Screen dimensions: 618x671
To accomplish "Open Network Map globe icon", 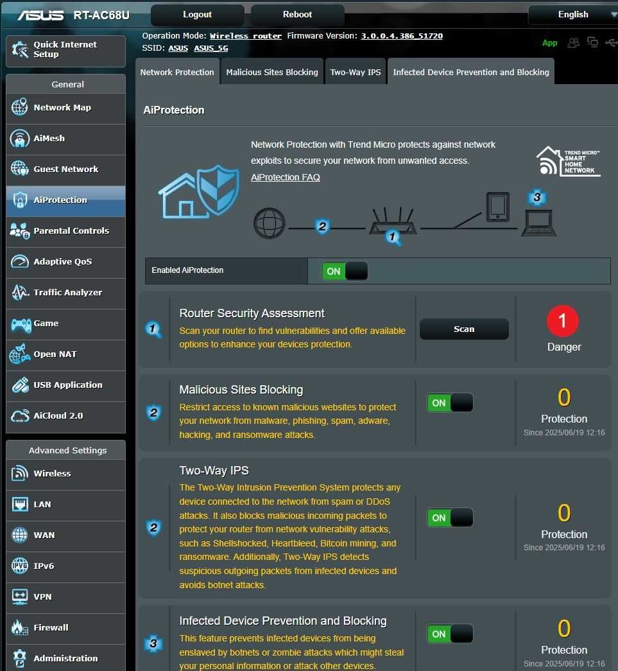I will (x=20, y=107).
